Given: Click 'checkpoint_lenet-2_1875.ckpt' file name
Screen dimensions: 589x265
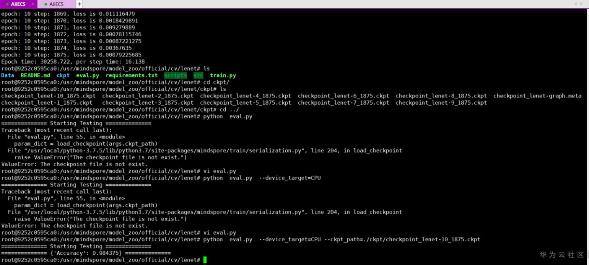Looking at the screenshot, I should point(147,96).
